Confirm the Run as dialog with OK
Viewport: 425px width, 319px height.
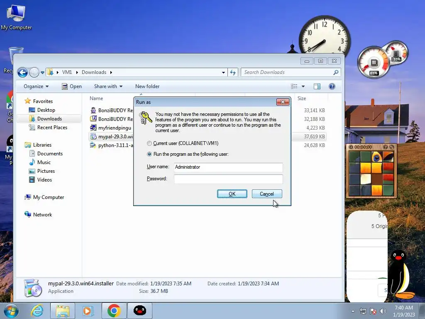tap(232, 194)
